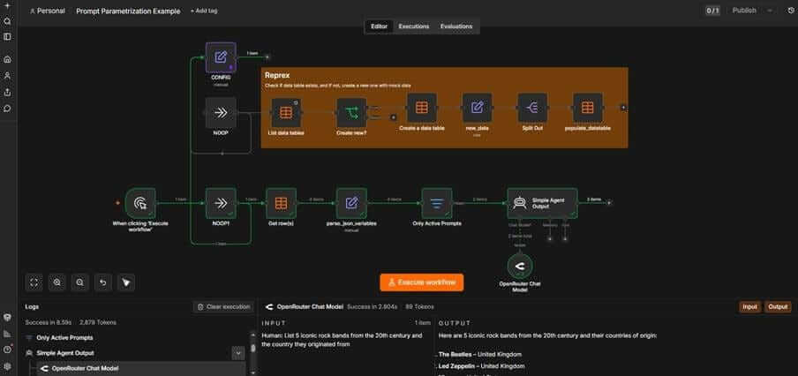798x376 pixels.
Task: Open the List data tables node
Action: 285,112
